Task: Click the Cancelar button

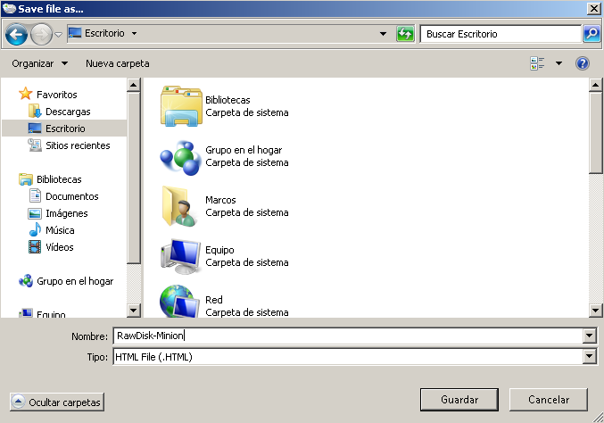Action: click(549, 399)
